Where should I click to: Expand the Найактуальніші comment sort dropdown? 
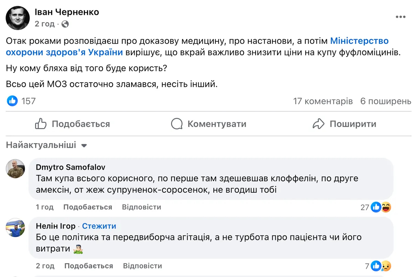[x=46, y=145]
